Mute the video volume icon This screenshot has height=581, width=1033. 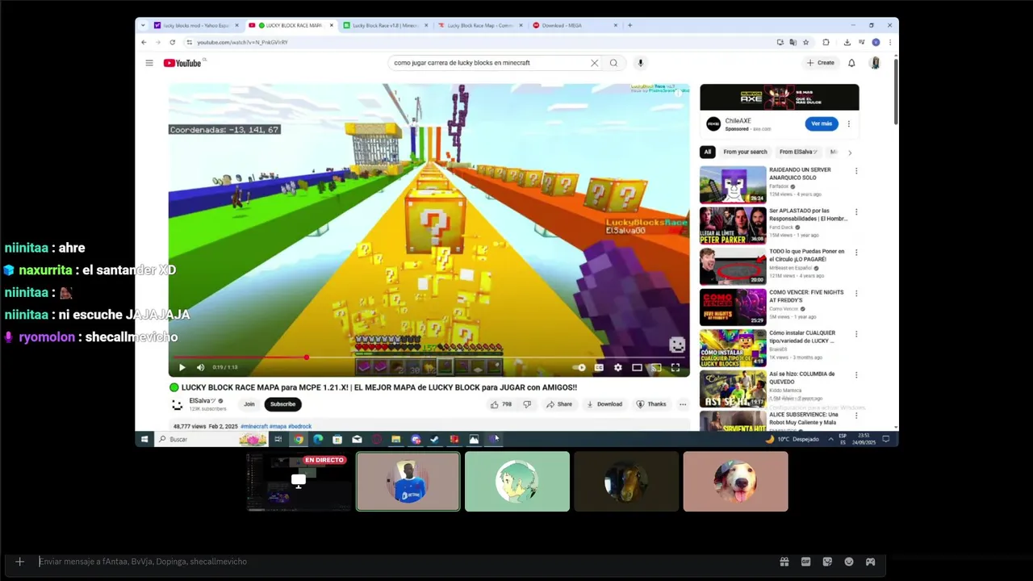[x=200, y=367]
